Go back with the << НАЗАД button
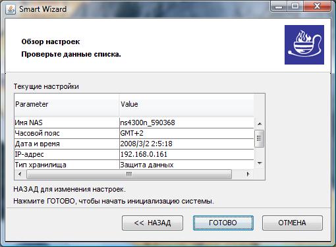This screenshot has width=336, height=247. 152,223
